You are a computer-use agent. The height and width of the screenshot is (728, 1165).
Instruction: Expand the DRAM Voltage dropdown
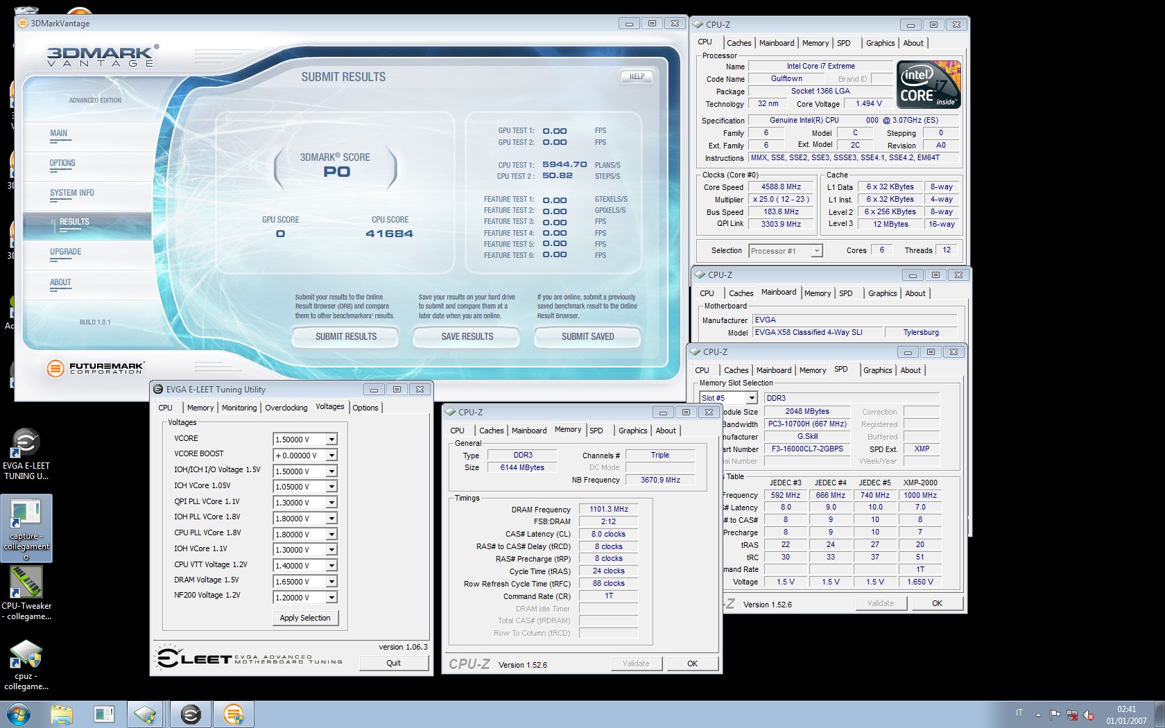coord(331,582)
